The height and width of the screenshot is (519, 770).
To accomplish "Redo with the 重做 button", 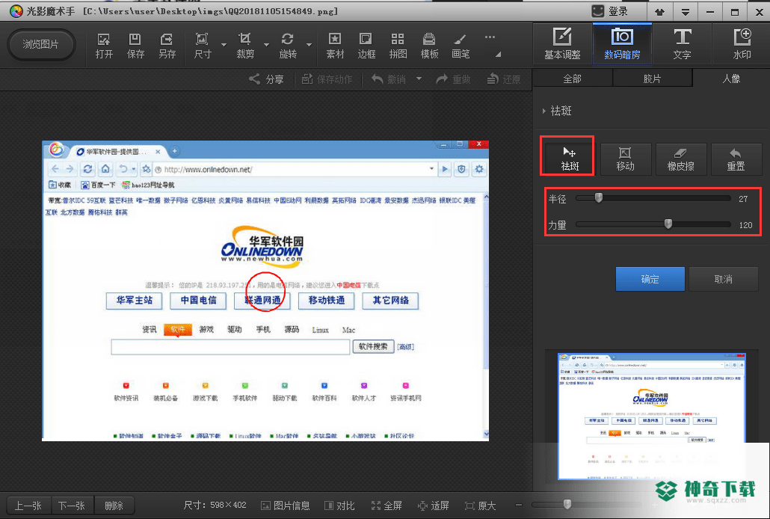I will pos(454,79).
